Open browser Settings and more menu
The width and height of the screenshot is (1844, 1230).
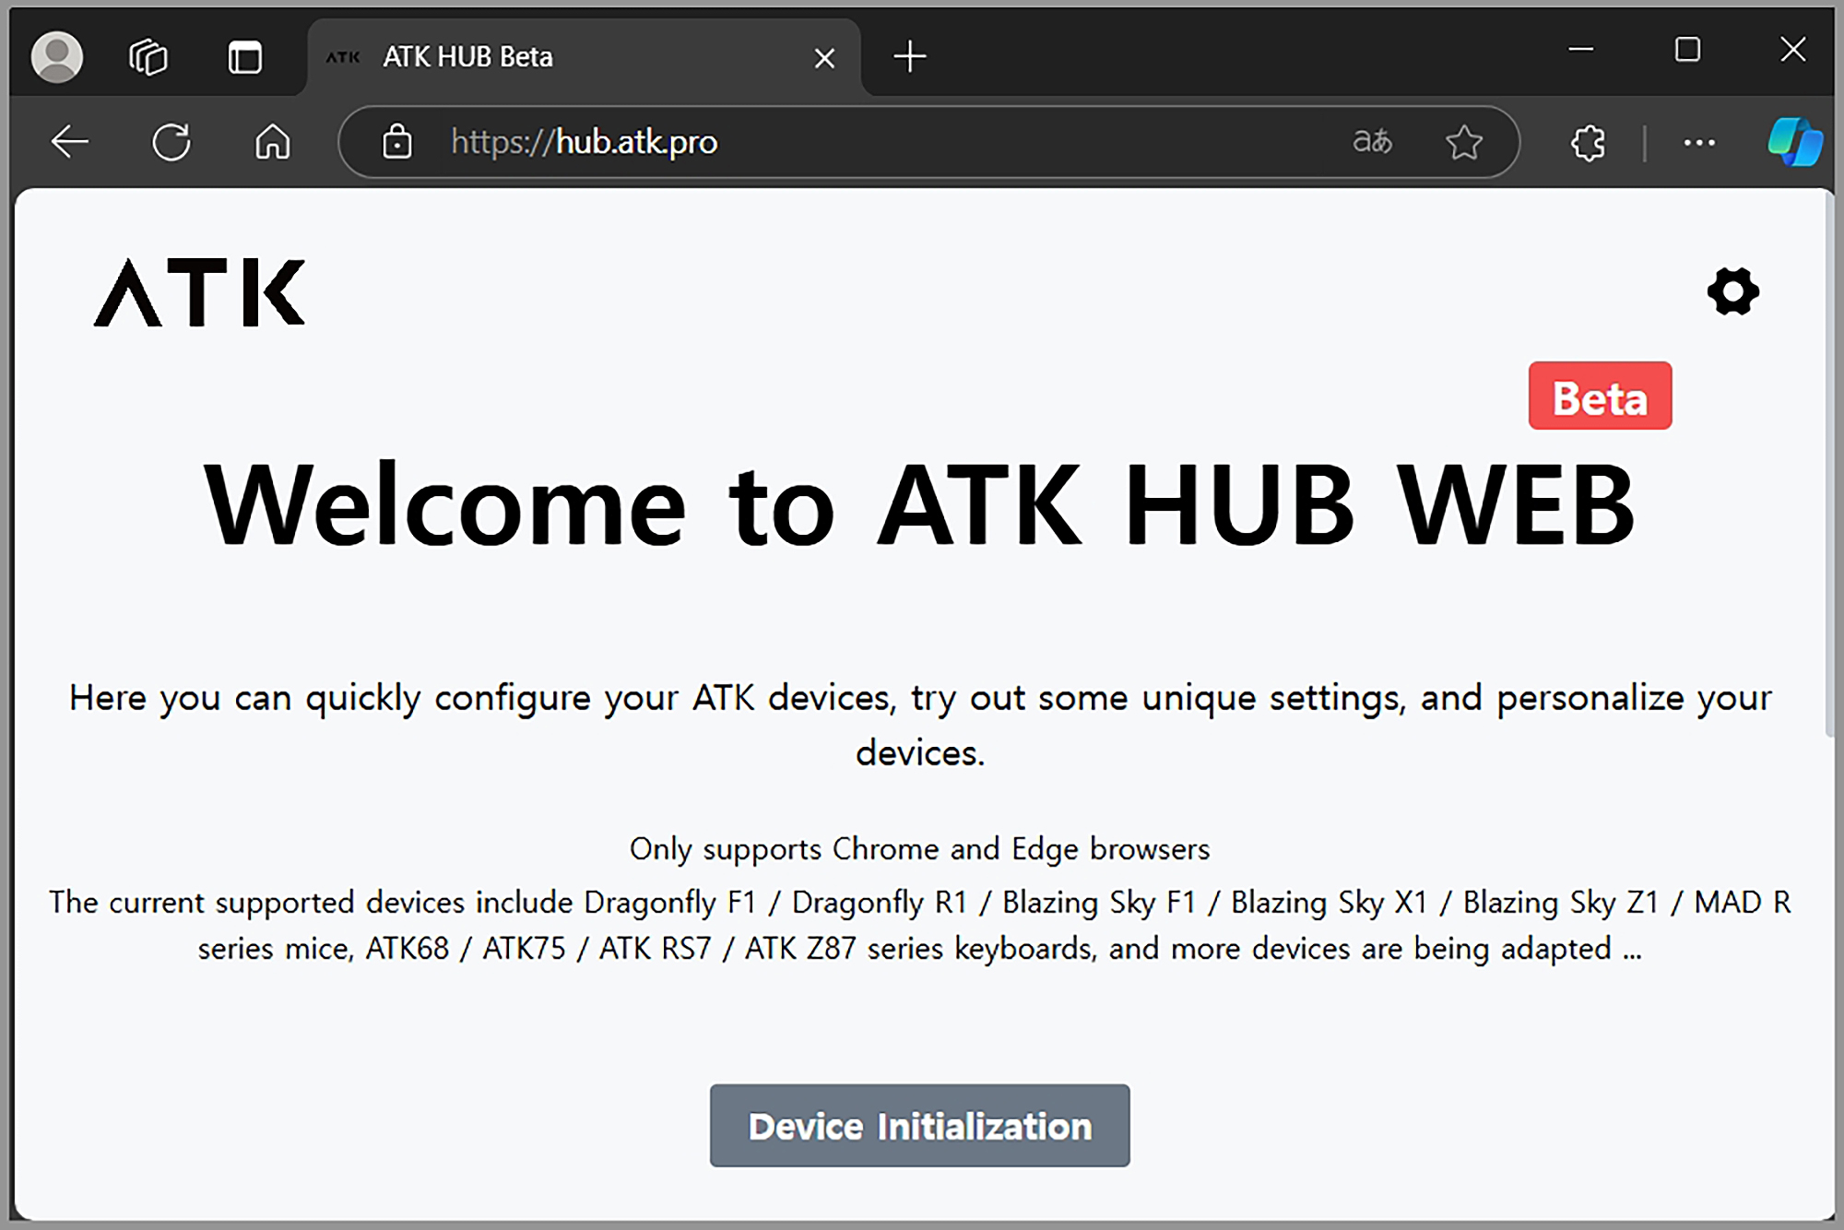pyautogui.click(x=1698, y=142)
